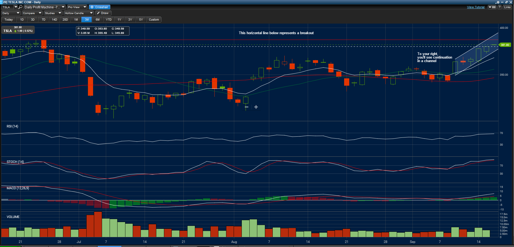
Task: Click the 'continuation in a channel' annotation text
Action: 434,57
